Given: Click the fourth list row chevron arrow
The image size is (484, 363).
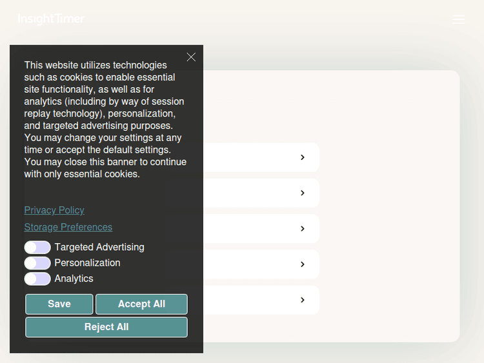Looking at the screenshot, I should coord(302,264).
